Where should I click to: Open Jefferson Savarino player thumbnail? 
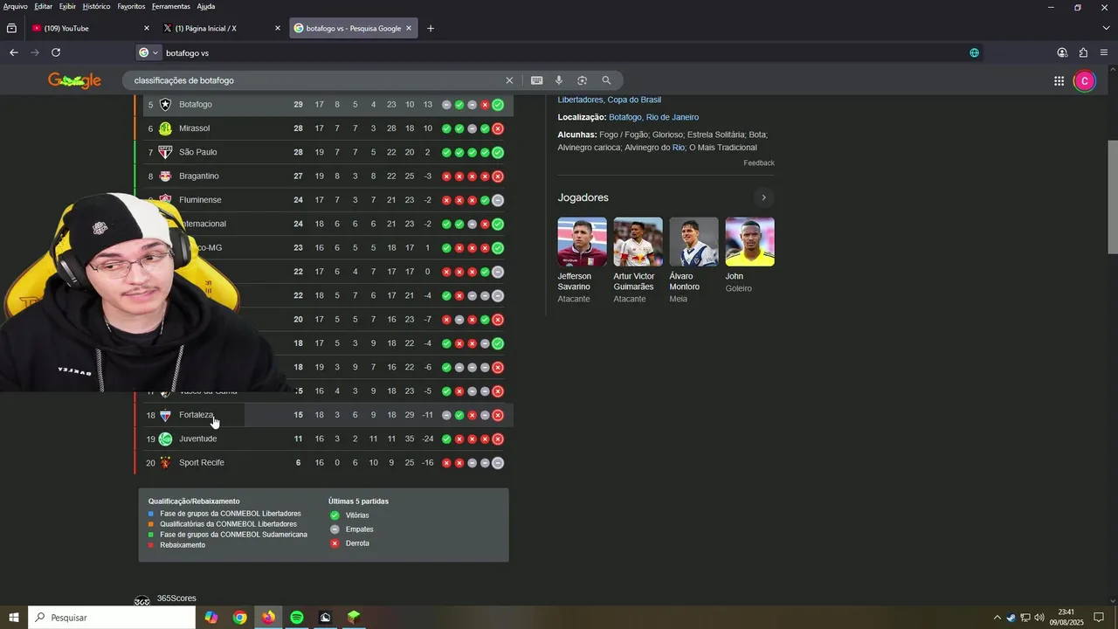582,242
